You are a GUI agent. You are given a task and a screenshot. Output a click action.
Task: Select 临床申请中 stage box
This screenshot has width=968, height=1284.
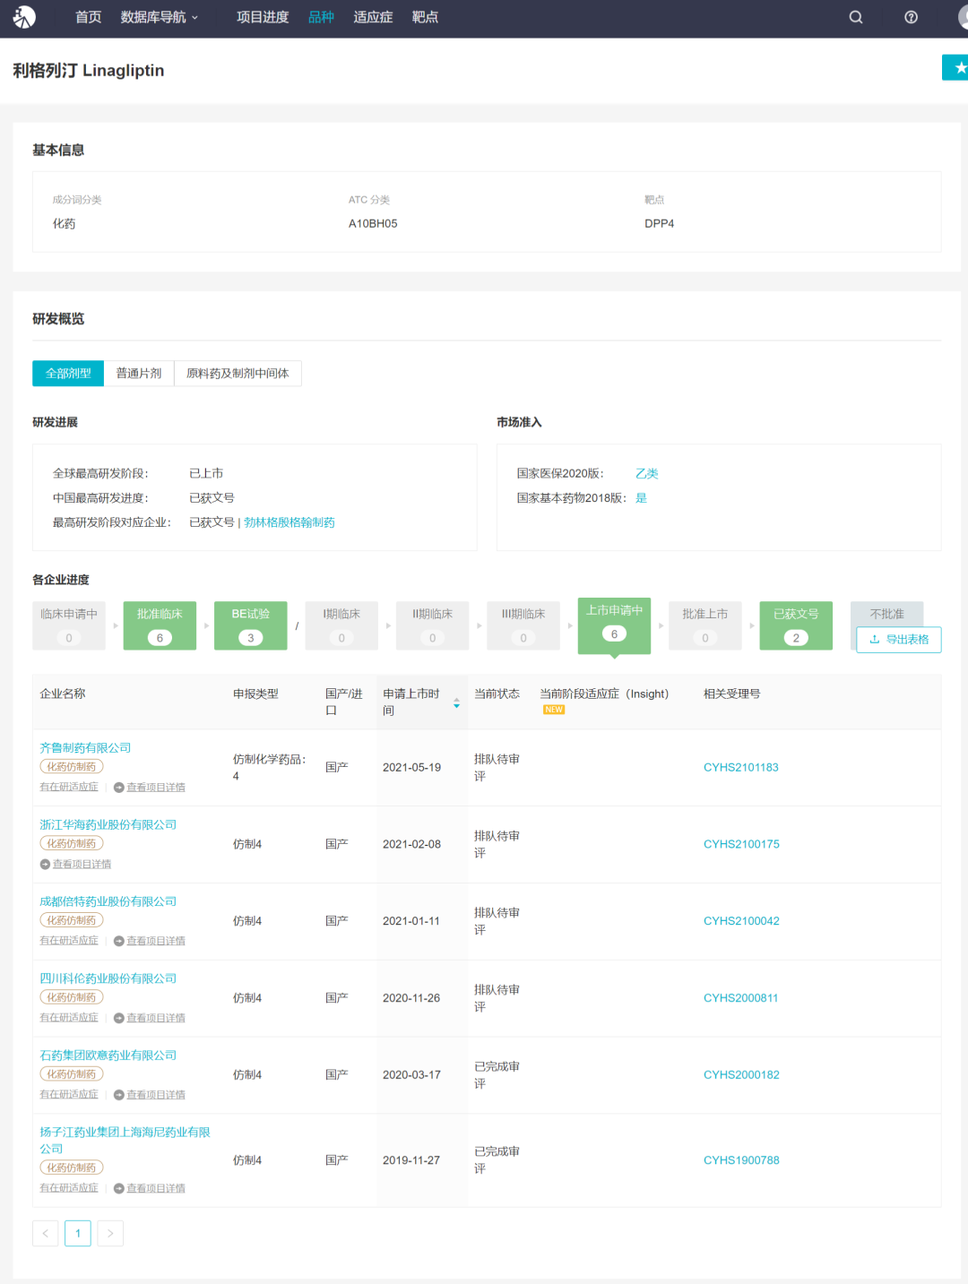(69, 625)
